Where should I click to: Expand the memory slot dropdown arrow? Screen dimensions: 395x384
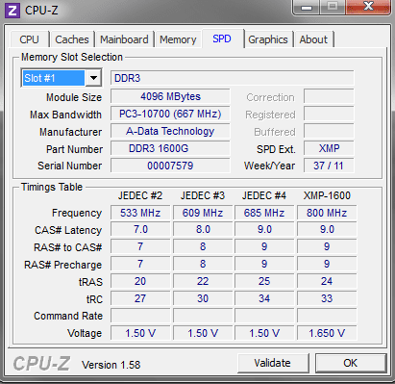(93, 78)
